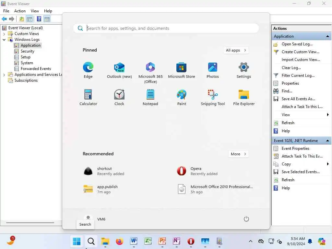
Task: Click the Back arrow in Event Viewer toolbar
Action: tap(4, 19)
